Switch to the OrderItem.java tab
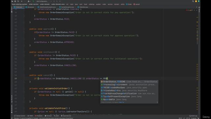 83,7
